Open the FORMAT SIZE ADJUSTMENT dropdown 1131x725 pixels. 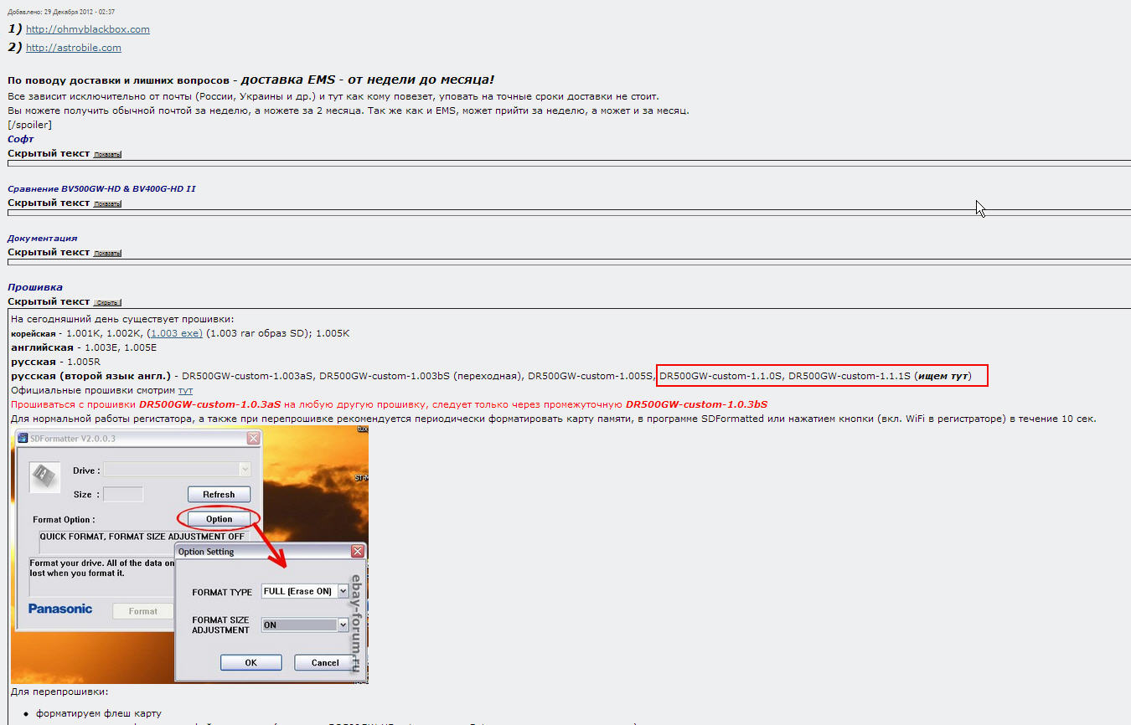343,625
